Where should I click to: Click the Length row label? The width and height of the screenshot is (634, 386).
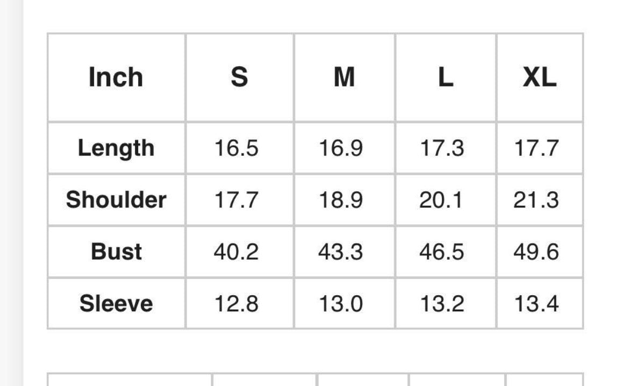116,148
